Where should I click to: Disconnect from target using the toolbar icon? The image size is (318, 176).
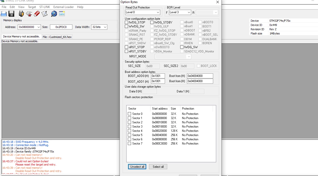(x=29, y=14)
